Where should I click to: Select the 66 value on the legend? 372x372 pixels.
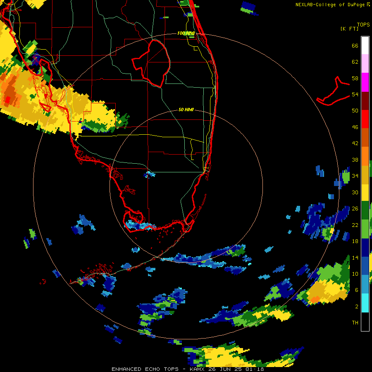click(355, 46)
